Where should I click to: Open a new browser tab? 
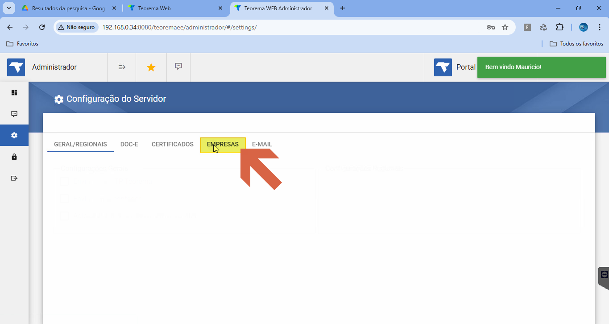click(343, 8)
